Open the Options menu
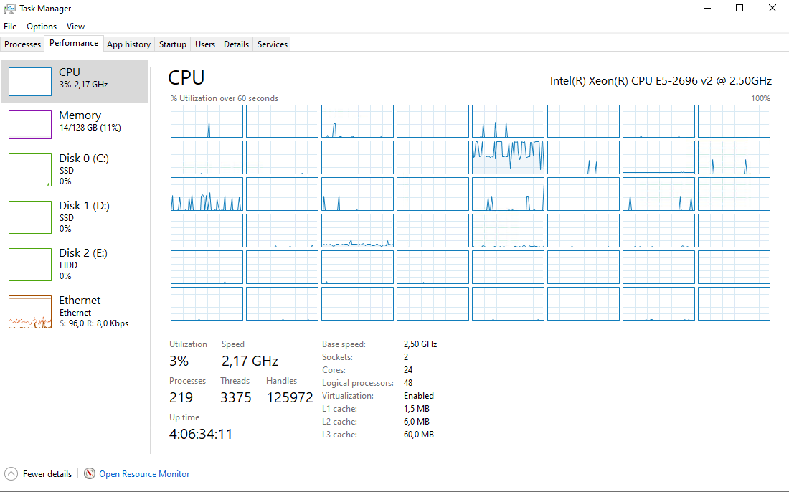 coord(41,26)
